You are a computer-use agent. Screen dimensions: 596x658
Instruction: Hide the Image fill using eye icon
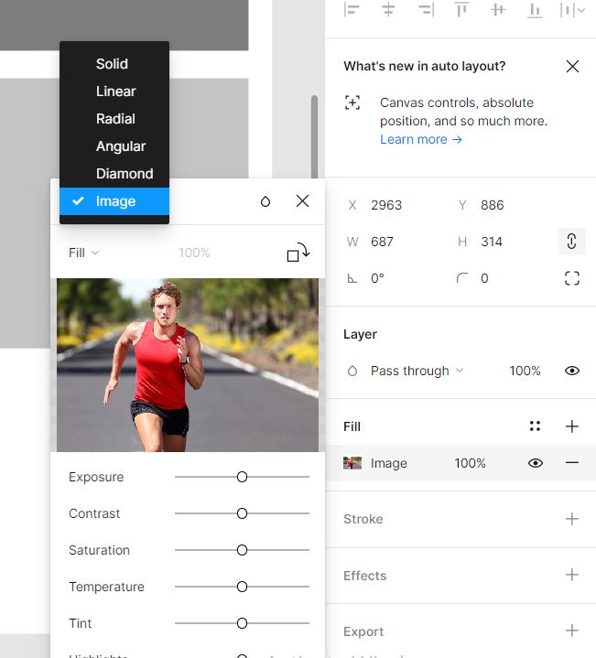[536, 463]
